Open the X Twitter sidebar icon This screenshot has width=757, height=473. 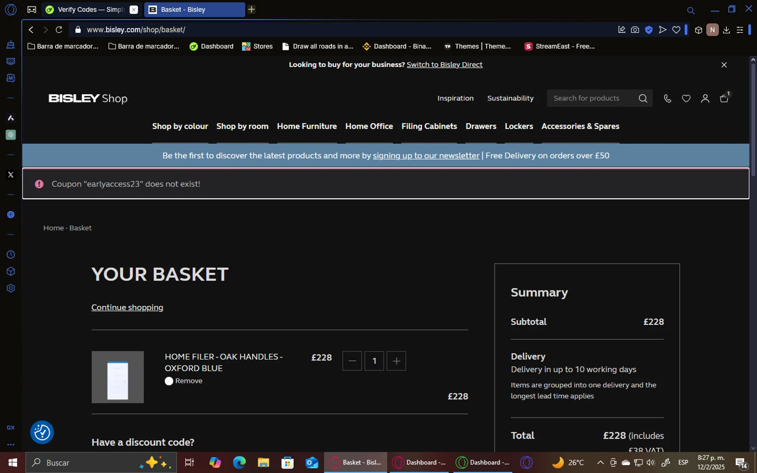tap(11, 175)
